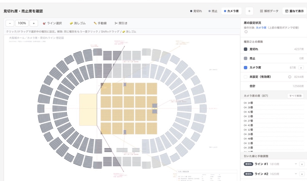Viewport: 307px width, 181px height.
Task: Open the 解析データ view
Action: click(269, 11)
